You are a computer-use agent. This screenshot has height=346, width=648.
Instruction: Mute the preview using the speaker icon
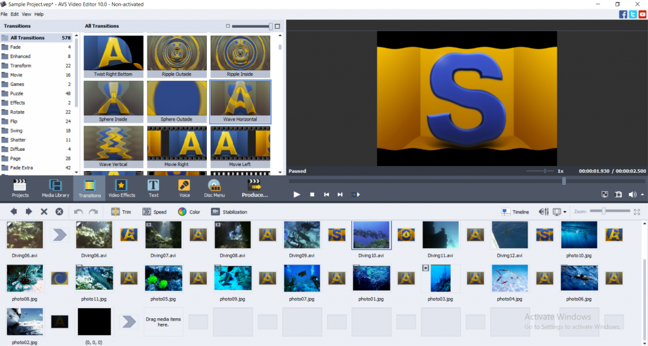click(632, 194)
